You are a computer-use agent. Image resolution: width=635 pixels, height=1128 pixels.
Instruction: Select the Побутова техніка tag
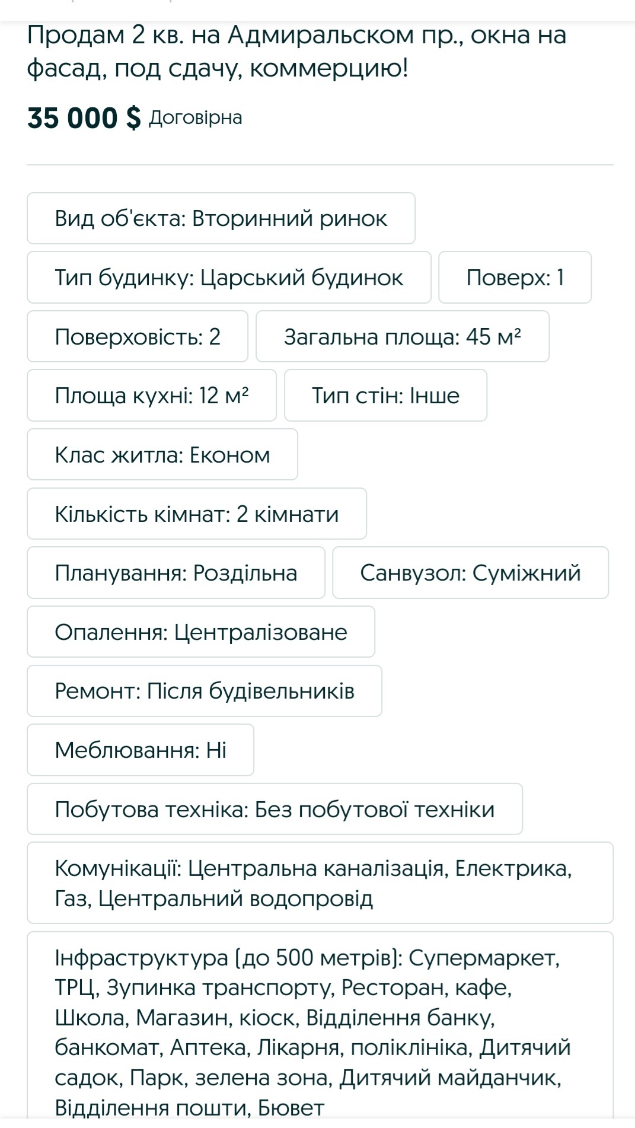(275, 809)
